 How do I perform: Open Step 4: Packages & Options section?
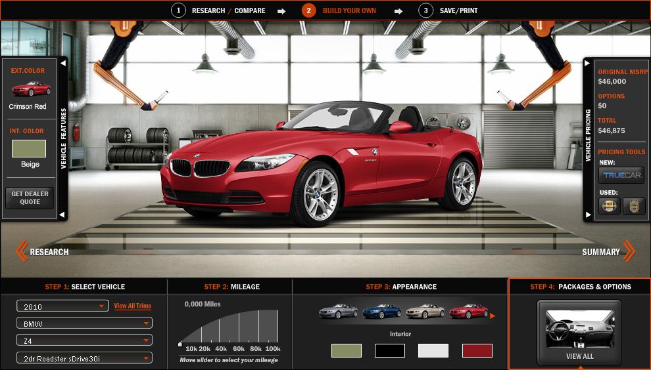pyautogui.click(x=581, y=287)
